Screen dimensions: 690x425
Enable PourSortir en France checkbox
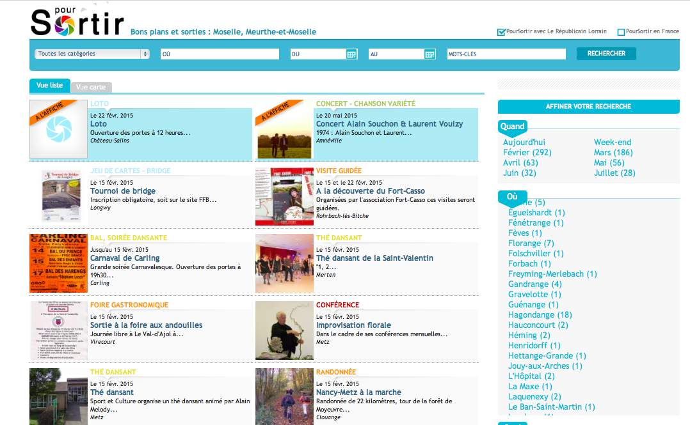point(621,32)
